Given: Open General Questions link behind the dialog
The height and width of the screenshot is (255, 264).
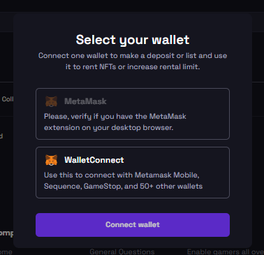Looking at the screenshot, I should [122, 252].
